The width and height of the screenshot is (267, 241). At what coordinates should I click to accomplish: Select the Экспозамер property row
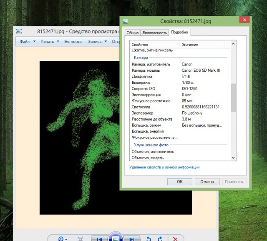pos(180,113)
